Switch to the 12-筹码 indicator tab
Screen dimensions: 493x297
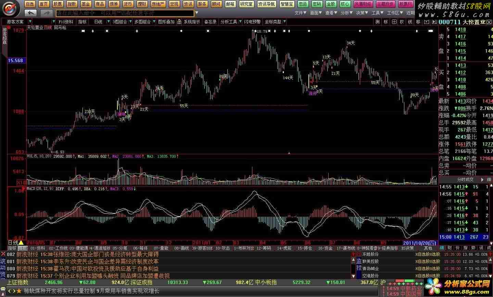click(264, 248)
